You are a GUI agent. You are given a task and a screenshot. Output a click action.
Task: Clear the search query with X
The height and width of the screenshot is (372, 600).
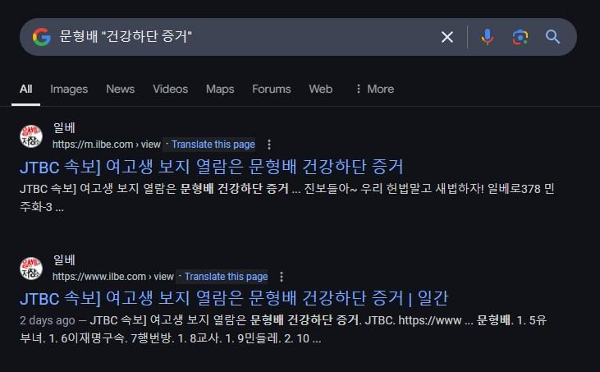(x=447, y=37)
